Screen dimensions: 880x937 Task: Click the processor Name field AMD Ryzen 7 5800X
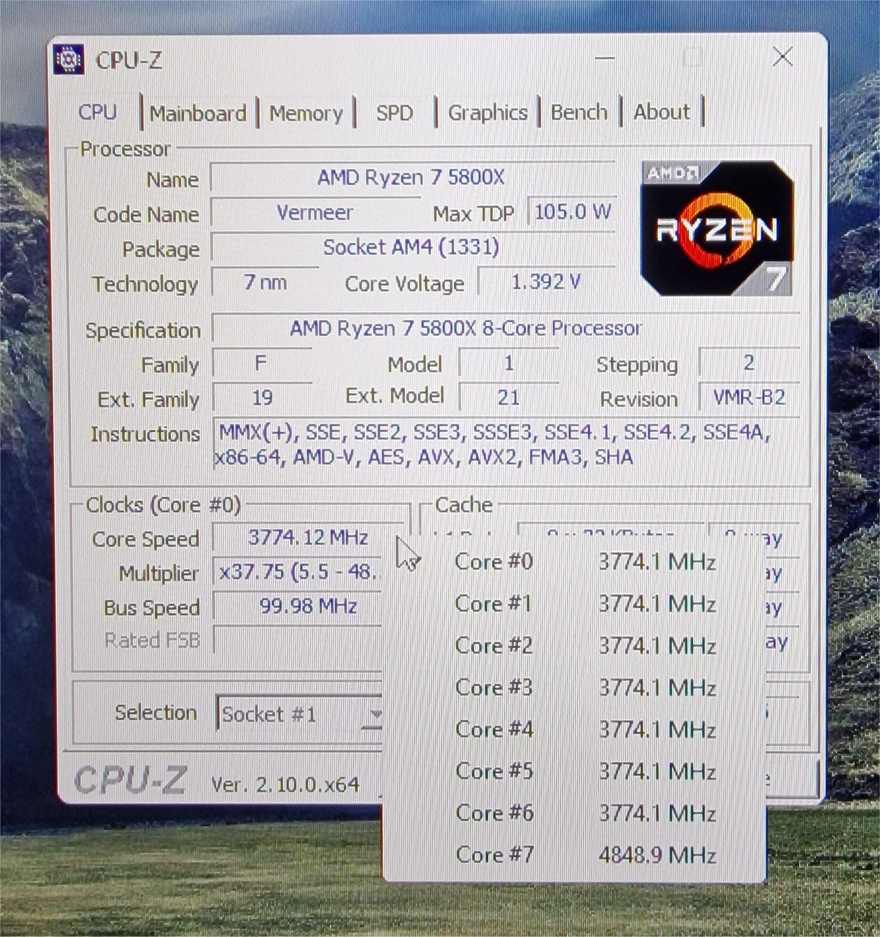click(x=412, y=178)
